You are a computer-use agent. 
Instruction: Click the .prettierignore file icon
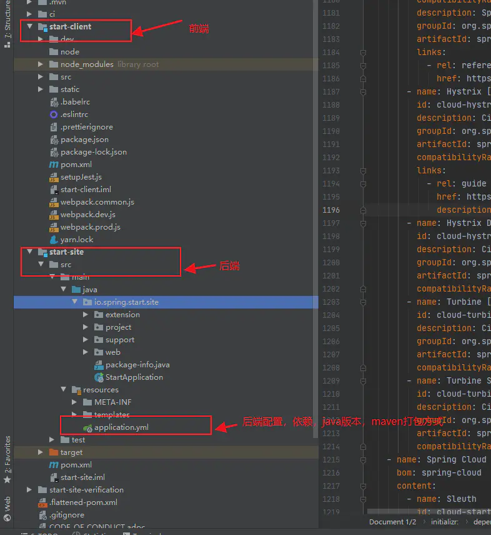[x=54, y=127]
